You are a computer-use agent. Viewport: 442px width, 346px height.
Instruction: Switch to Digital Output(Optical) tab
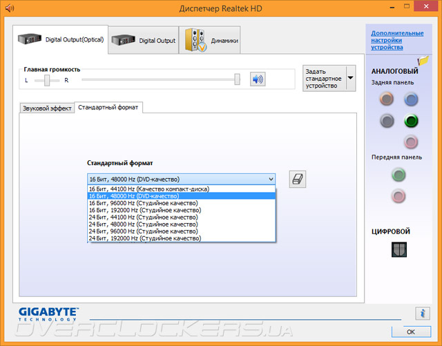(60, 39)
